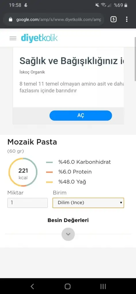Tap the padlock site security icon
The image size is (136, 294).
point(11,19)
